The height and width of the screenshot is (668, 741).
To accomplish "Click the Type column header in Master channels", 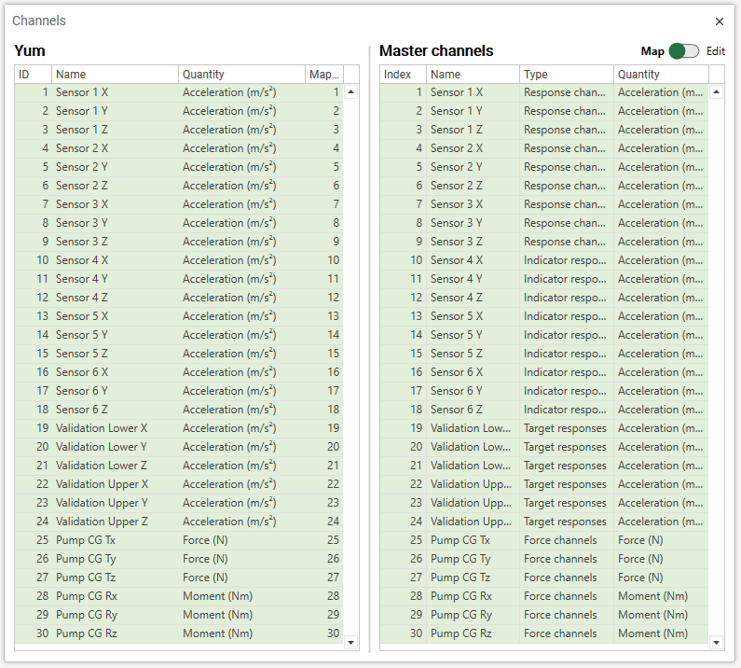I will [x=566, y=75].
